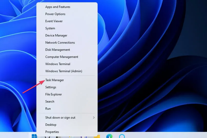Select Apps and Features

(x=58, y=7)
